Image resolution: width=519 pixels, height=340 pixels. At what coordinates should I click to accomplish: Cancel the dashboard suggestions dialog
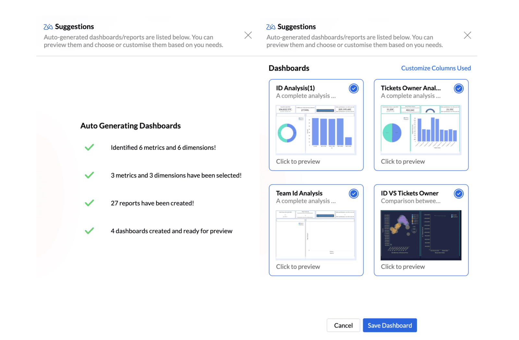tap(343, 325)
